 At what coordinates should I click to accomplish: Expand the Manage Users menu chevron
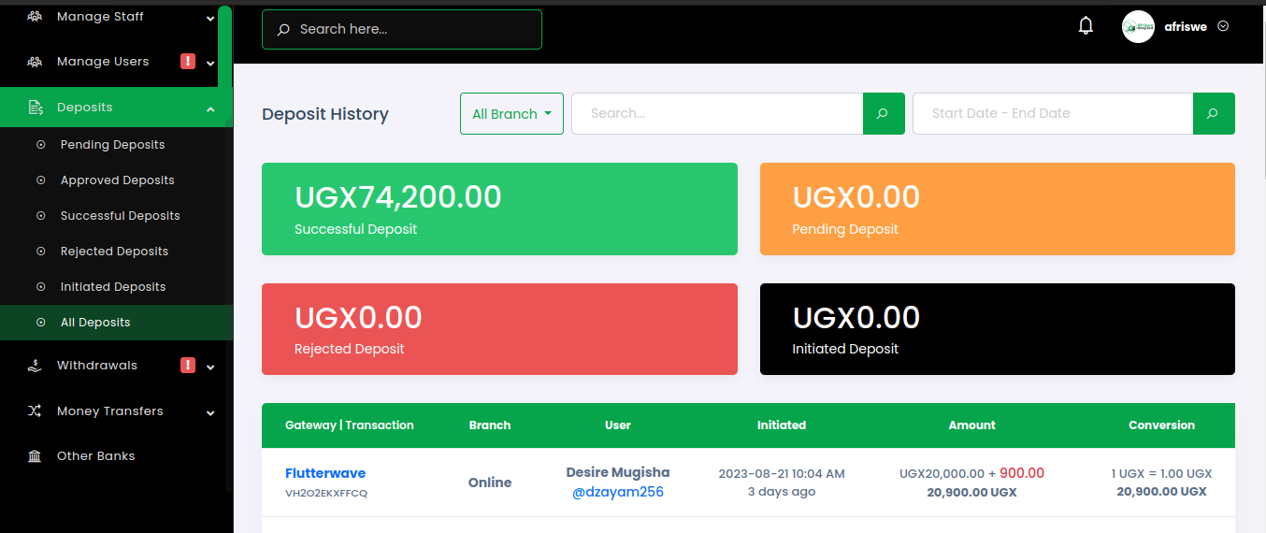(x=210, y=63)
